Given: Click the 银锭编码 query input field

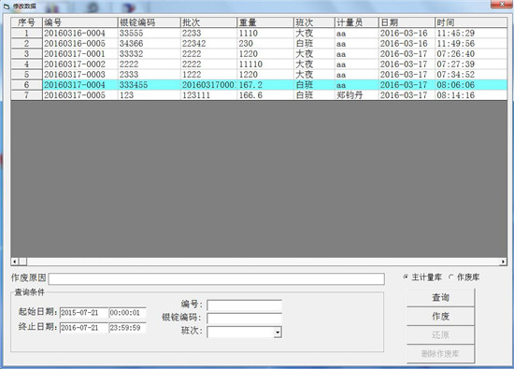Looking at the screenshot, I should pyautogui.click(x=244, y=318).
